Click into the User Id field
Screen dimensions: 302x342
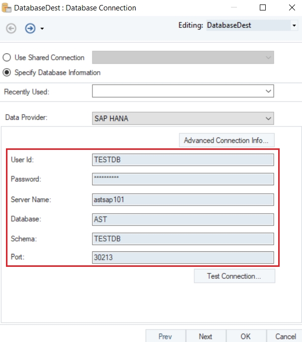tap(183, 159)
